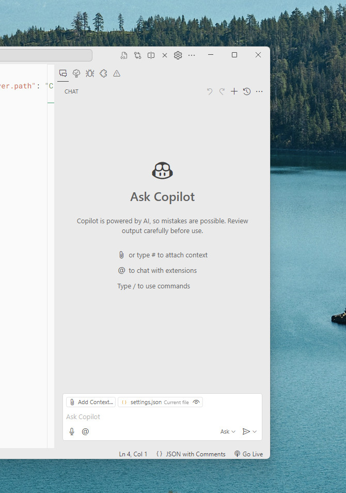The width and height of the screenshot is (346, 493).
Task: Click 'Type / to use commands' text
Action: [x=154, y=286]
